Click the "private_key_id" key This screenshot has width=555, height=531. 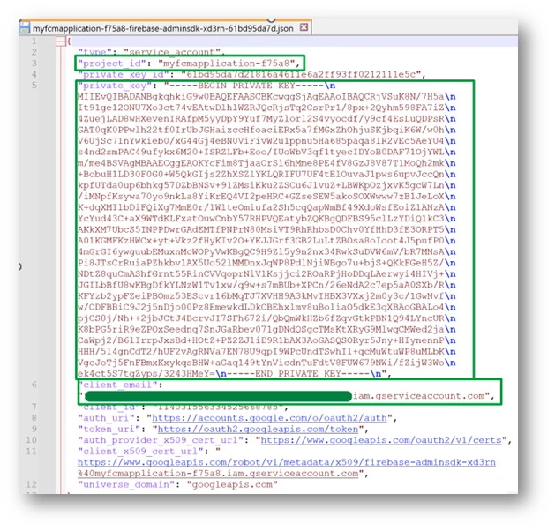coord(124,75)
